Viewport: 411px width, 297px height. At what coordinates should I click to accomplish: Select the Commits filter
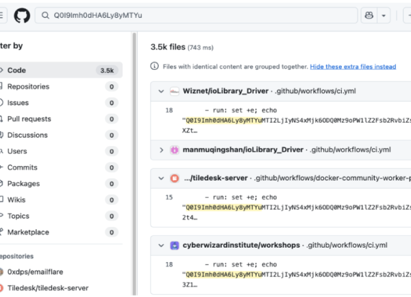coord(60,167)
